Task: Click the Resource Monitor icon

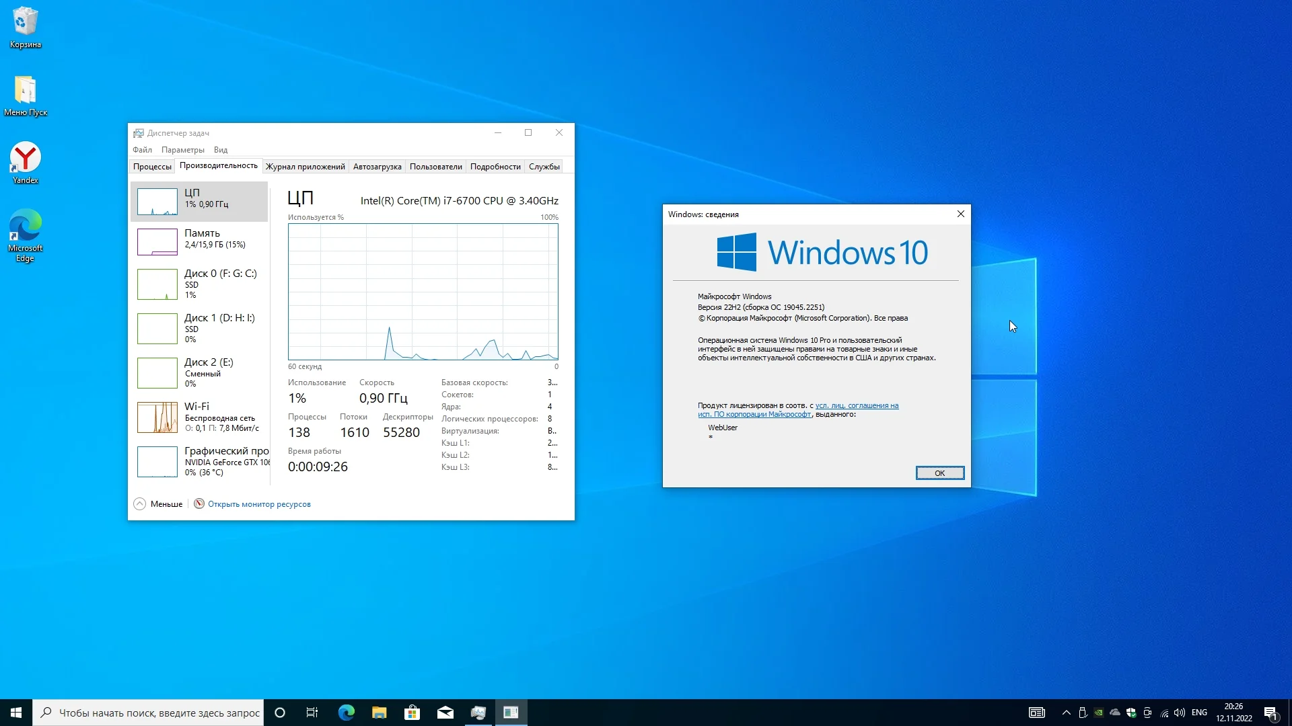Action: pos(199,504)
